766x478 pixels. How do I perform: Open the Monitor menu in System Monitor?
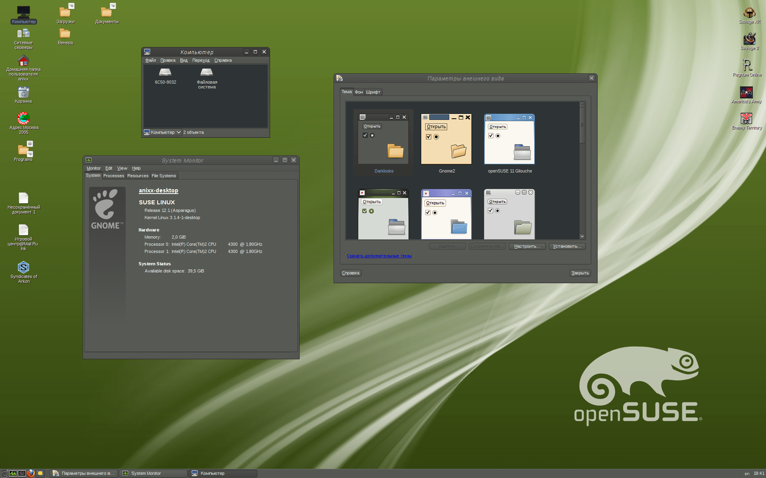pyautogui.click(x=93, y=168)
